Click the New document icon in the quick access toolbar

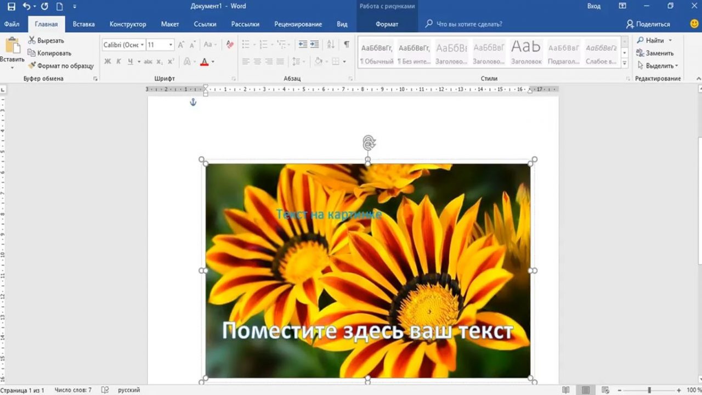pos(59,7)
